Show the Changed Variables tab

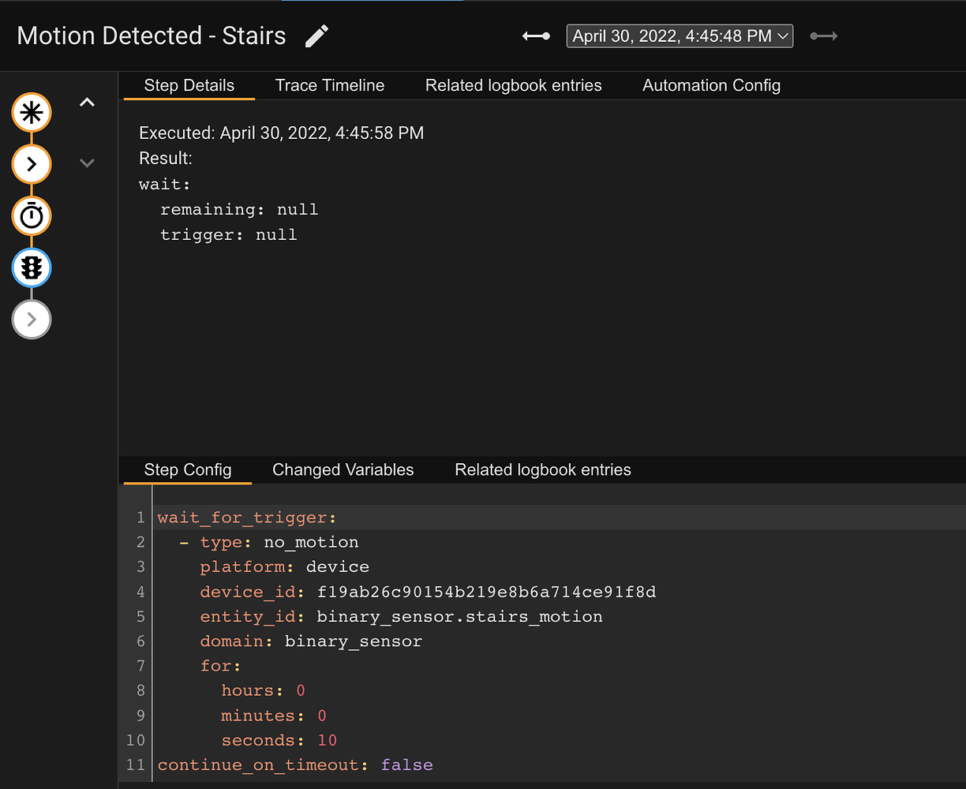(343, 469)
